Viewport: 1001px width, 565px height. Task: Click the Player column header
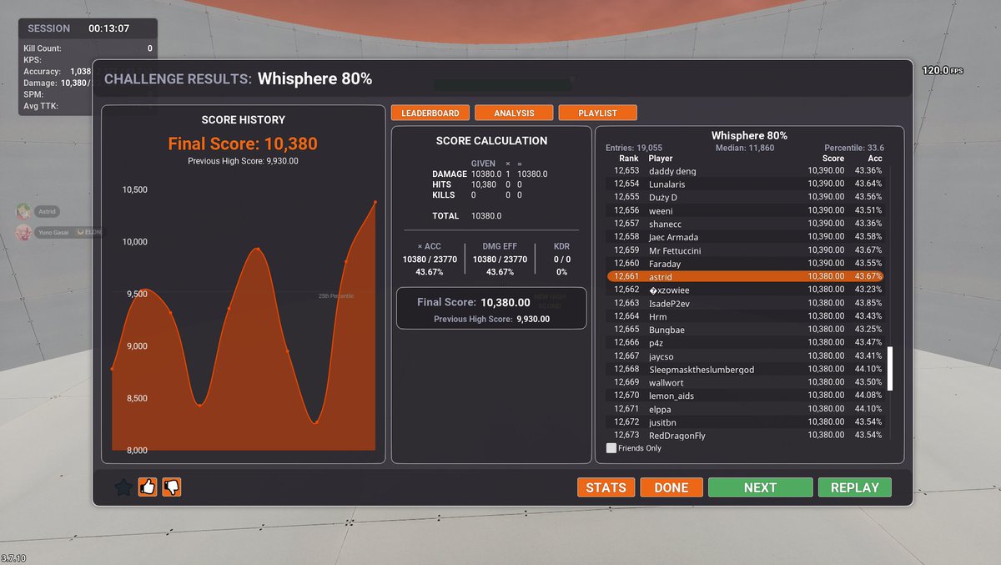tap(661, 159)
